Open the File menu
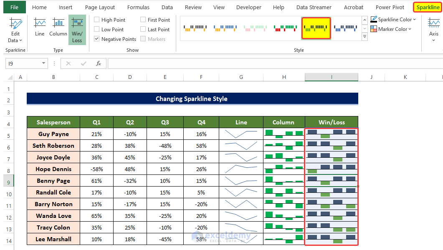 pyautogui.click(x=14, y=7)
